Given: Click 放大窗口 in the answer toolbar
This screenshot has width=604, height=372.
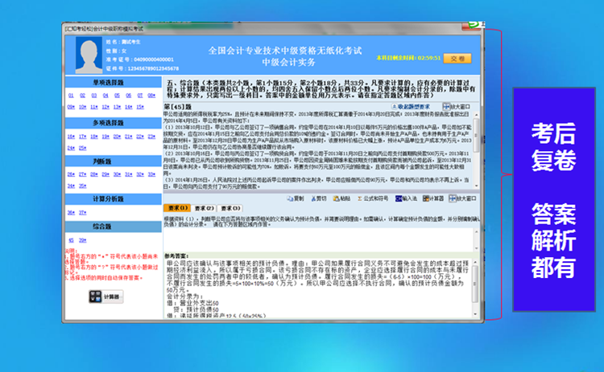Looking at the screenshot, I should click(462, 198).
